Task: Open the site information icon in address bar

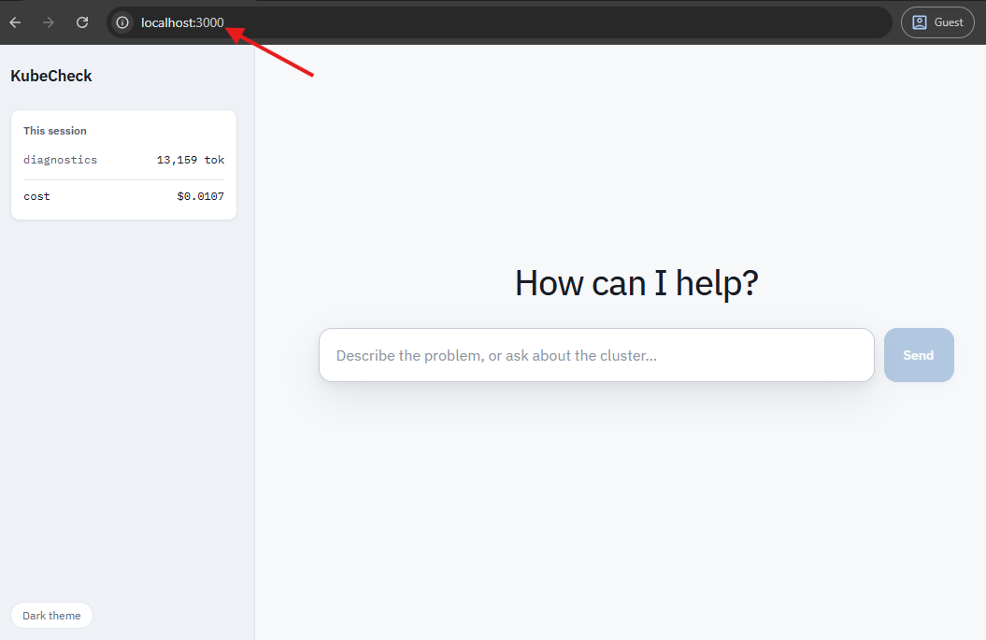Action: click(122, 22)
